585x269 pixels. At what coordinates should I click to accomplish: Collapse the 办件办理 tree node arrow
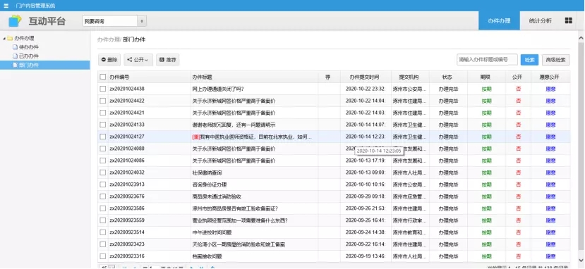pyautogui.click(x=4, y=38)
